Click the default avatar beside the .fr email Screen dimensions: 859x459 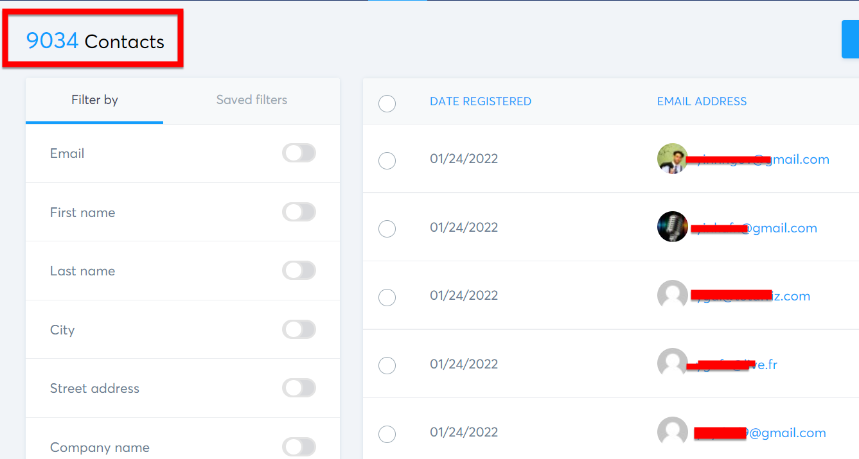[x=672, y=363]
